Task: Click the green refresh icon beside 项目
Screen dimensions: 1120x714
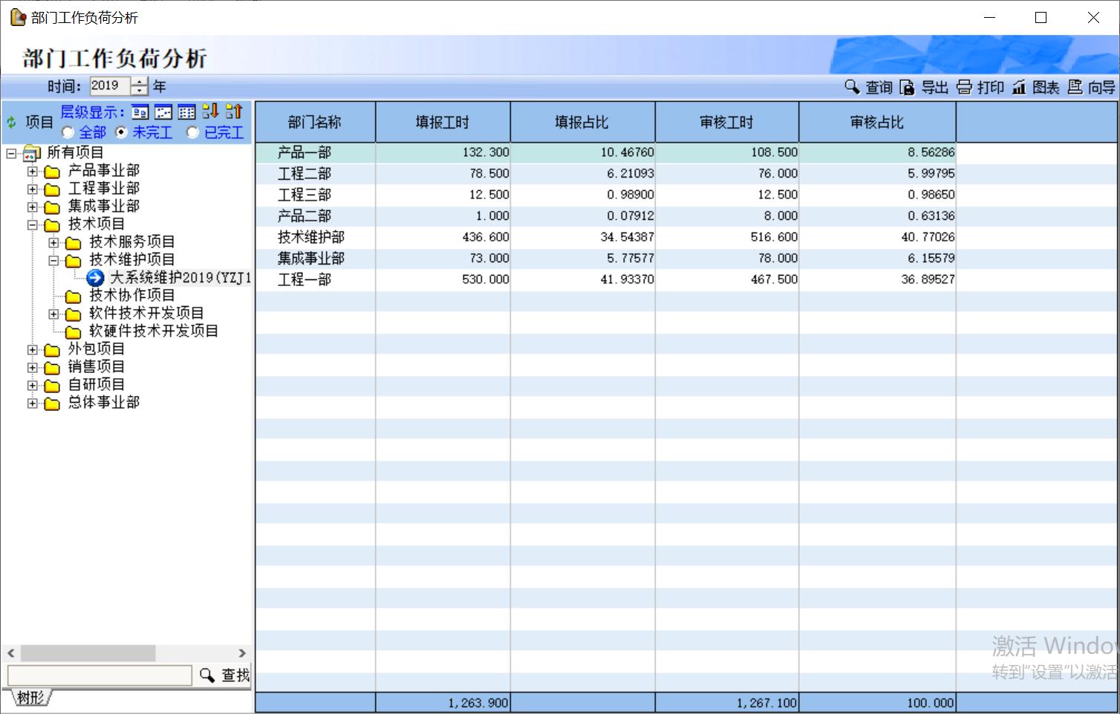Action: (x=11, y=123)
